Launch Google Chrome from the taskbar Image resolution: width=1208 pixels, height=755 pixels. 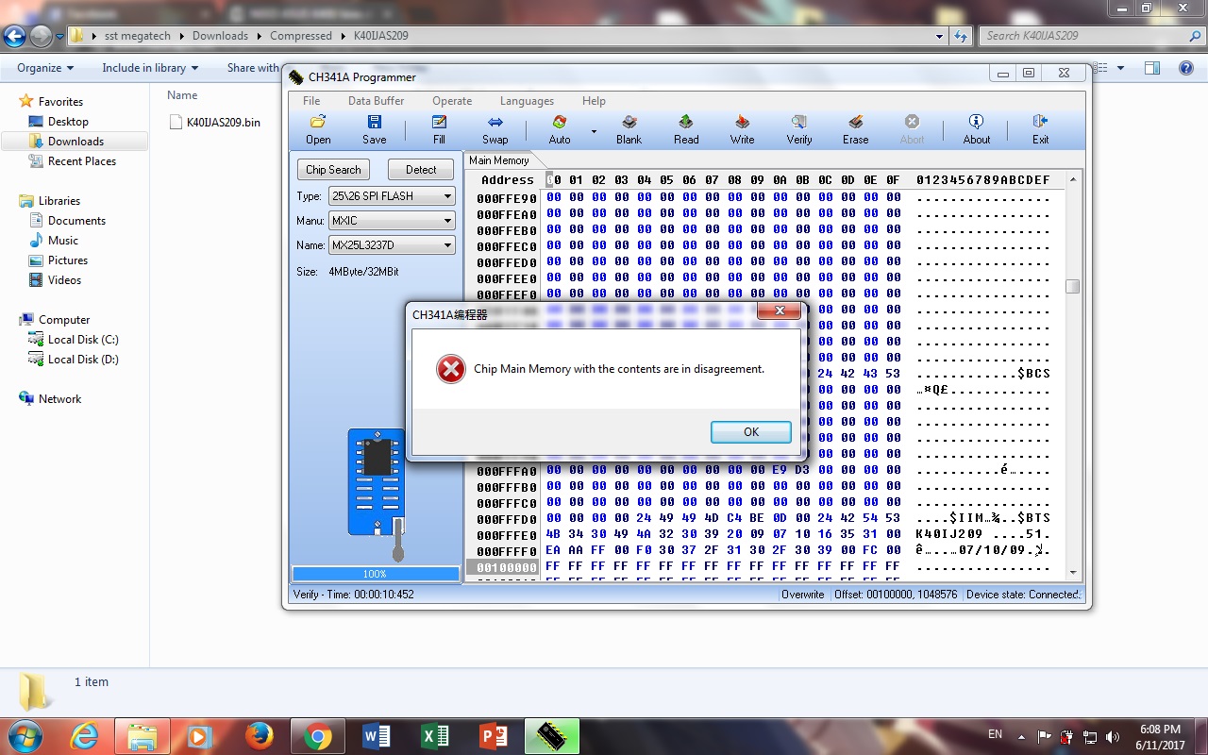point(317,736)
